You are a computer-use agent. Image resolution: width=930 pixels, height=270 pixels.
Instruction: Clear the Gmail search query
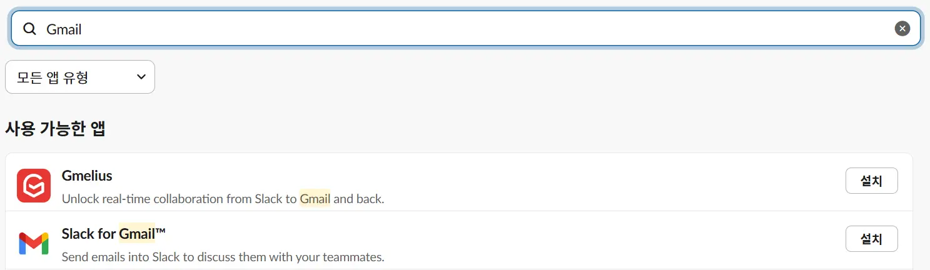coord(902,29)
